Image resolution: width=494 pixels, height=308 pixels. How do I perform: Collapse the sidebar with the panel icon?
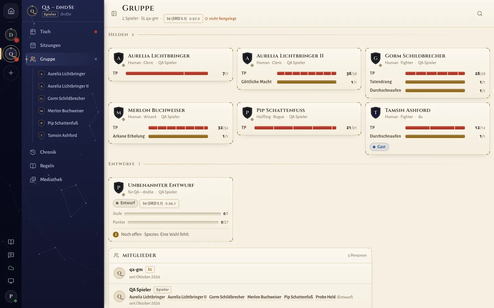pos(114,14)
